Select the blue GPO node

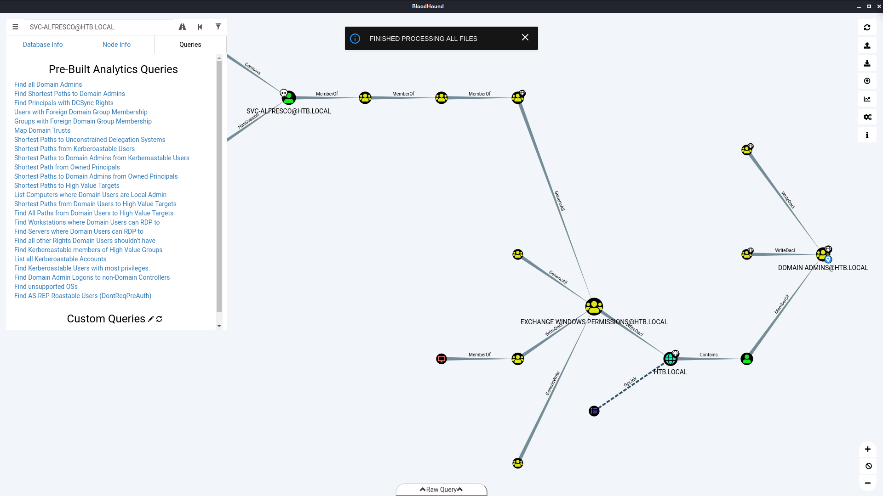[x=594, y=411]
